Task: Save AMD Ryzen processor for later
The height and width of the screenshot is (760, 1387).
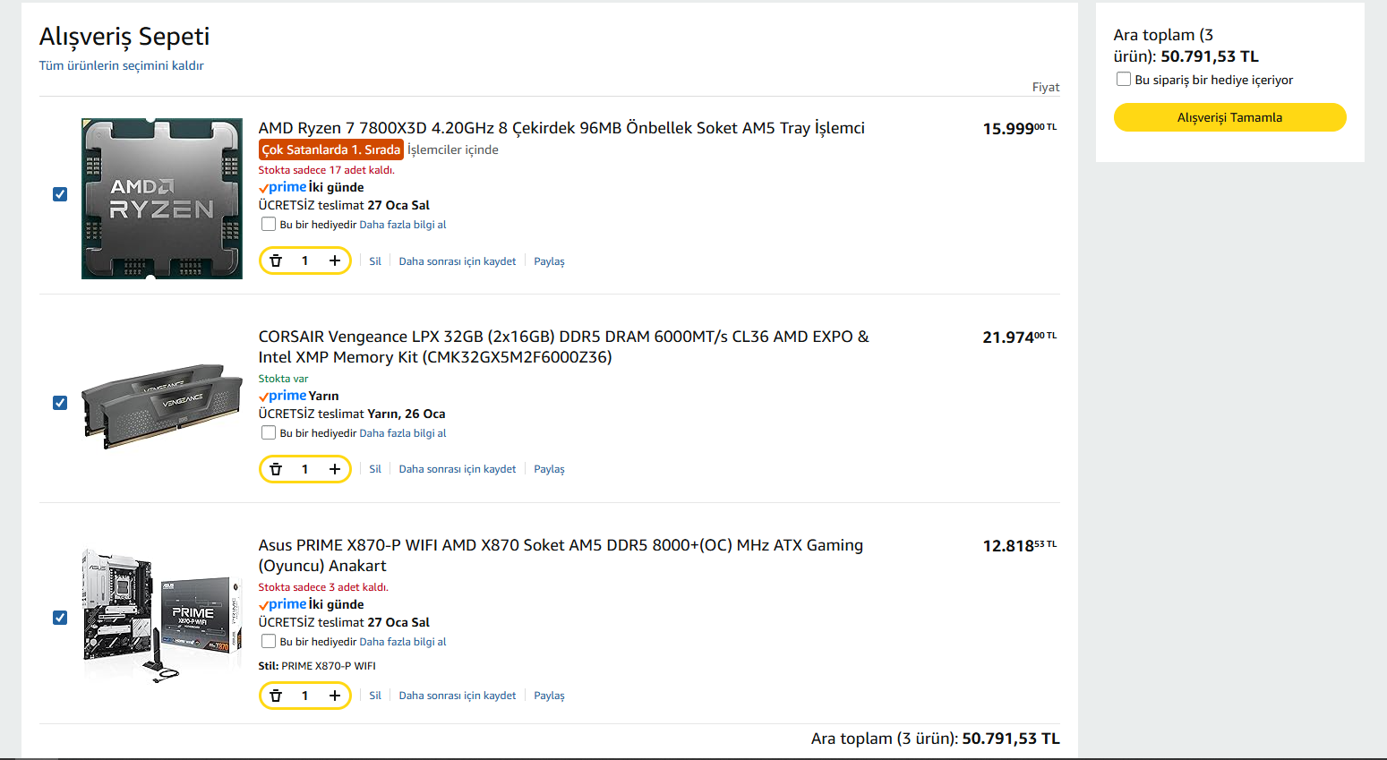Action: [x=458, y=261]
